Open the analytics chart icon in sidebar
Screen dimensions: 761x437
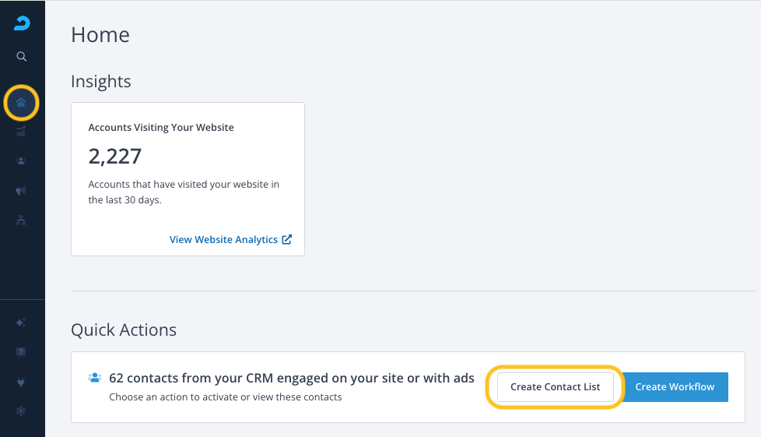click(x=21, y=132)
